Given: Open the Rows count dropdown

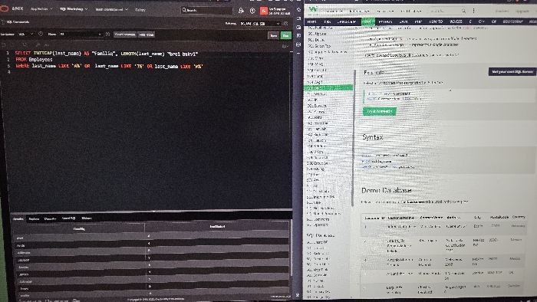Looking at the screenshot, I should point(81,34).
